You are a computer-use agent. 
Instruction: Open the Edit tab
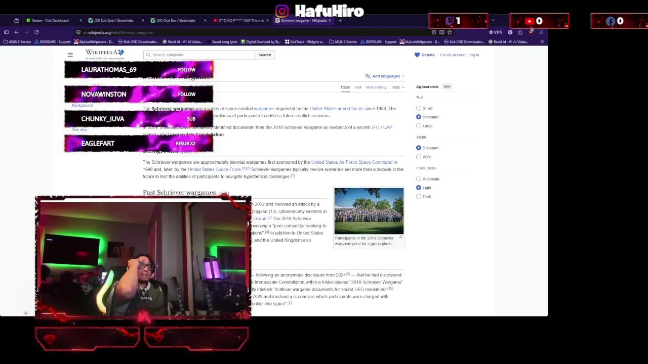pyautogui.click(x=358, y=87)
